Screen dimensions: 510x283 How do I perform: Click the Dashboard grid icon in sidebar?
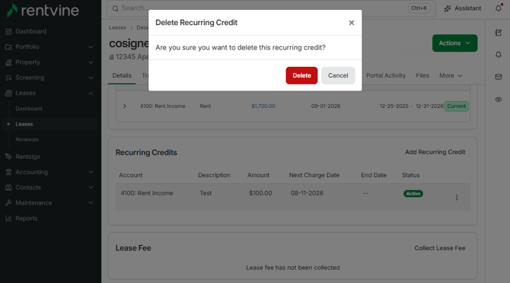pos(8,31)
